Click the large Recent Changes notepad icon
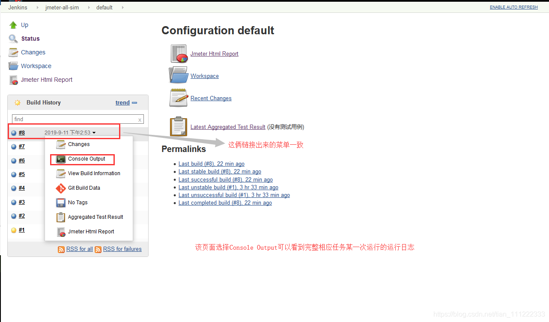Viewport: 549px width, 322px height. point(179,98)
